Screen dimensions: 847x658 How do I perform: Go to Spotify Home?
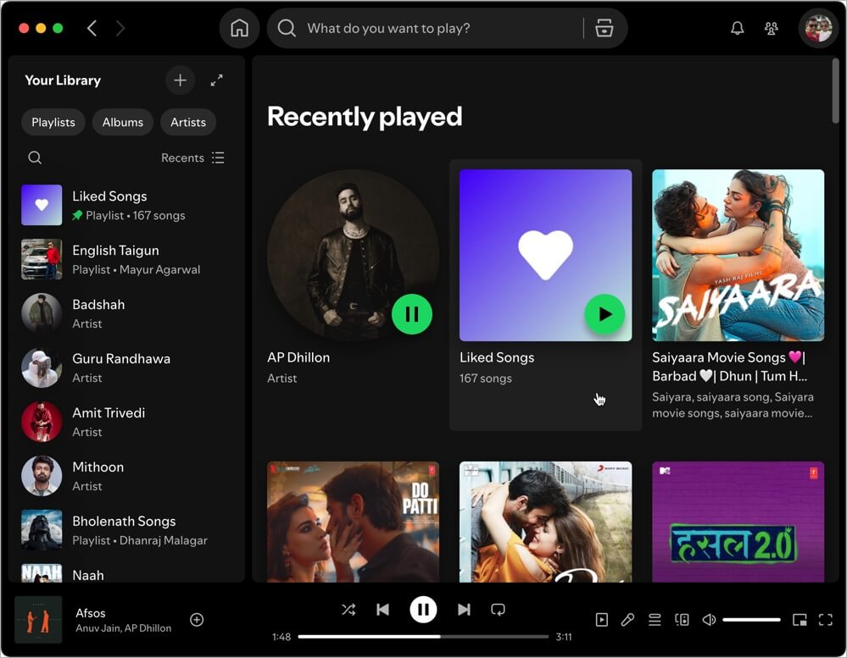pos(239,28)
